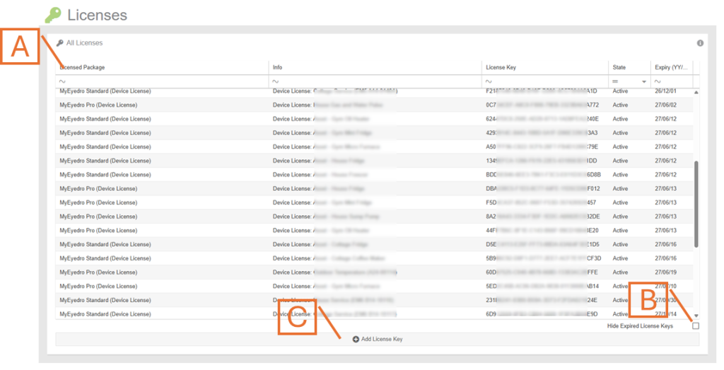The image size is (724, 370).
Task: Click MyEyedro Pro package in A772 key row
Action: (98, 105)
